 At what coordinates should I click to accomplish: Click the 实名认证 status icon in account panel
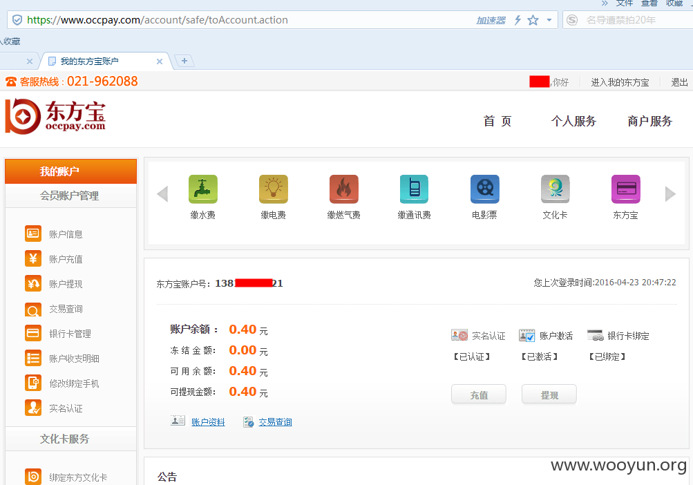(459, 336)
